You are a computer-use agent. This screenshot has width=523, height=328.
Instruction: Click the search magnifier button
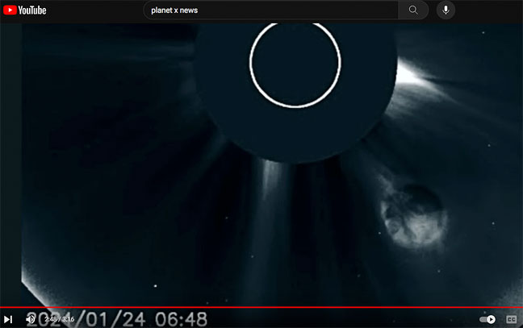coord(413,10)
